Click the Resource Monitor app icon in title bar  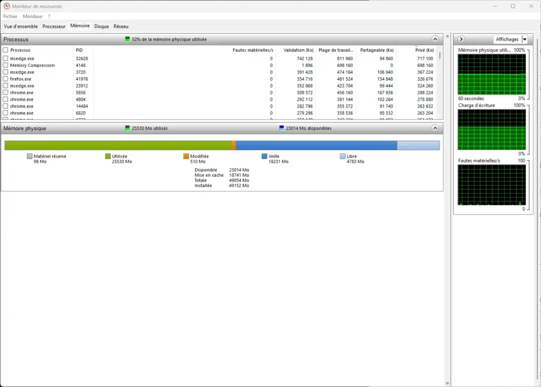click(7, 6)
